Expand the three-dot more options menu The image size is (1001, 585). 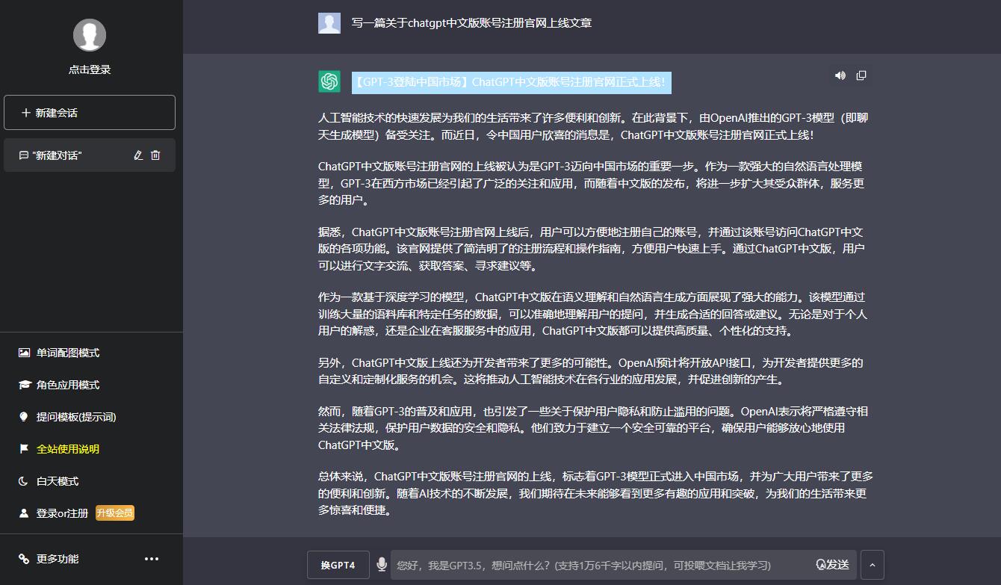[x=152, y=559]
